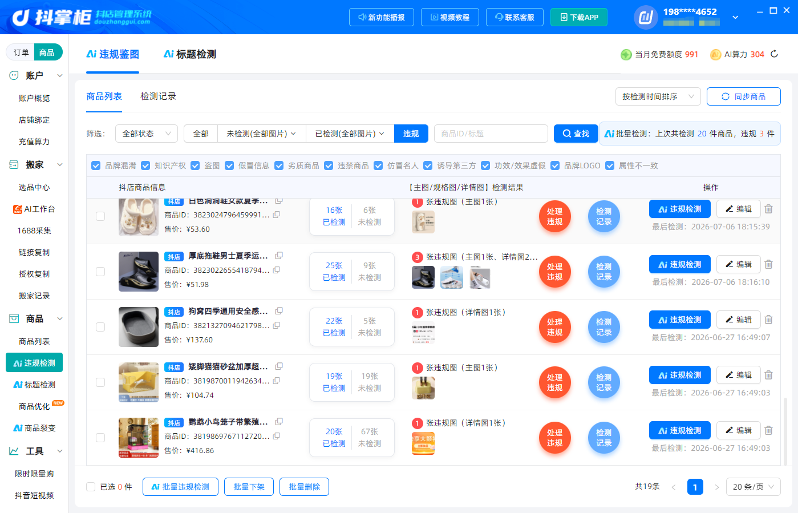The image size is (798, 513).
Task: Open link icon next to 厚底拖鞋男士夏季 title
Action: (279, 256)
